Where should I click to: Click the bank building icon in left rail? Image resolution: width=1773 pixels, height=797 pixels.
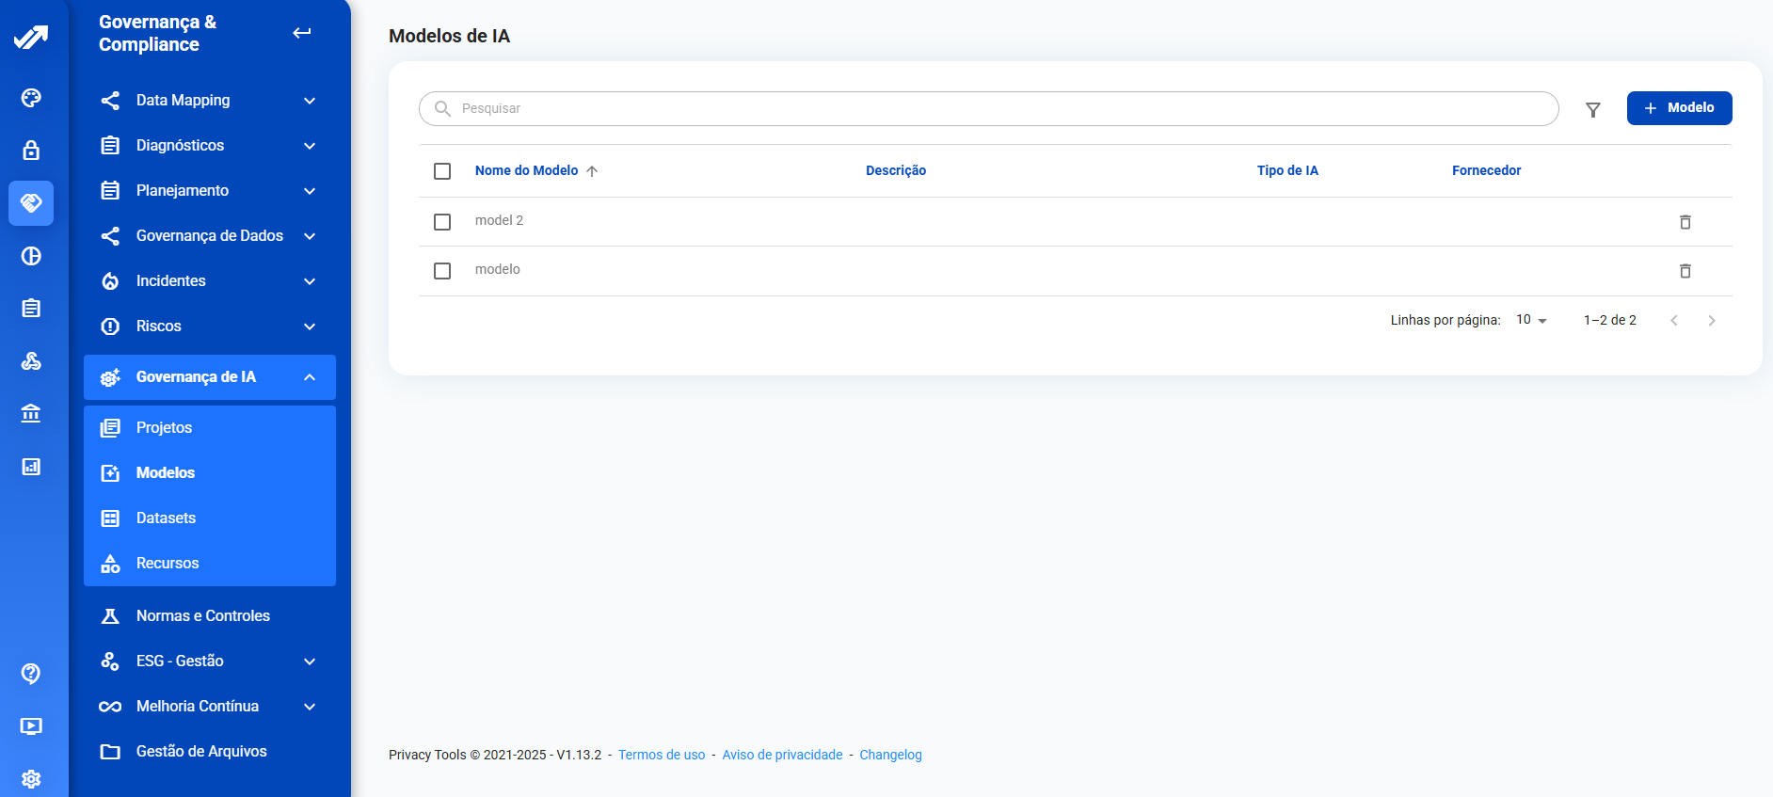(x=31, y=413)
